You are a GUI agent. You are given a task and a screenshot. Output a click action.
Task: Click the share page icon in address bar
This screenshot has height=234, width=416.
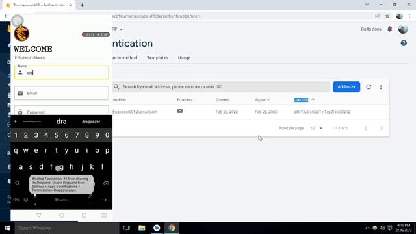click(x=377, y=16)
